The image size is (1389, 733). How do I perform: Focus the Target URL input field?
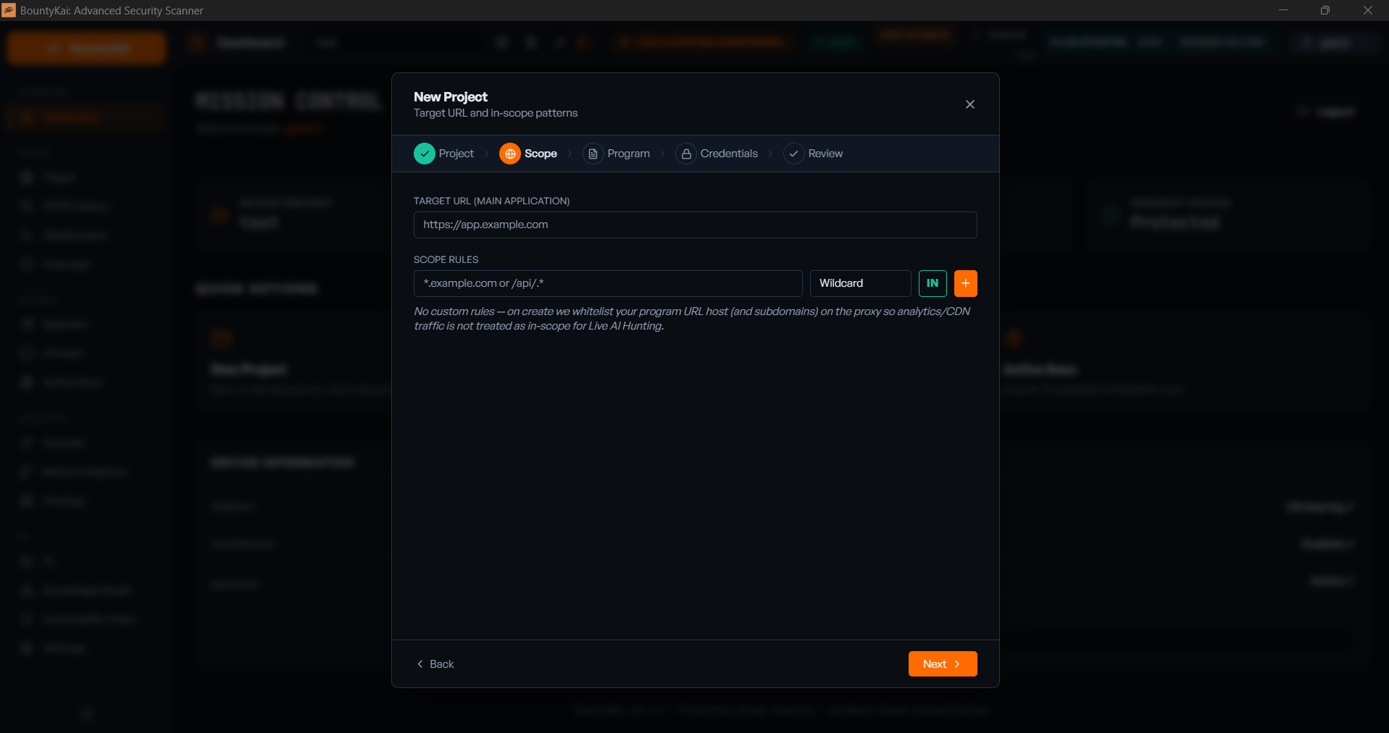click(x=695, y=225)
